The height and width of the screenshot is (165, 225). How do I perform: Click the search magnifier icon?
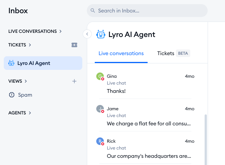coord(93,11)
